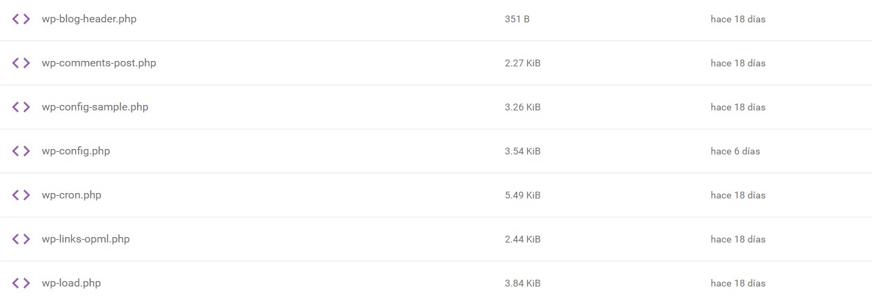Open the wp-comments-post.php file
This screenshot has width=872, height=298.
[x=98, y=63]
